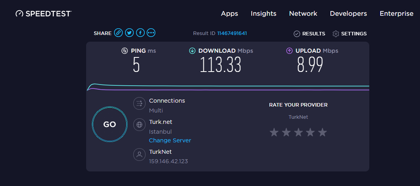
Task: Open the Developers menu
Action: pyautogui.click(x=348, y=14)
